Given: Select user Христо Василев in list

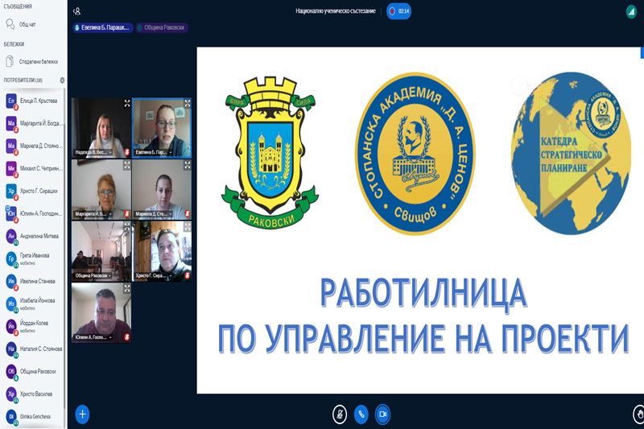Looking at the screenshot, I should point(34,394).
